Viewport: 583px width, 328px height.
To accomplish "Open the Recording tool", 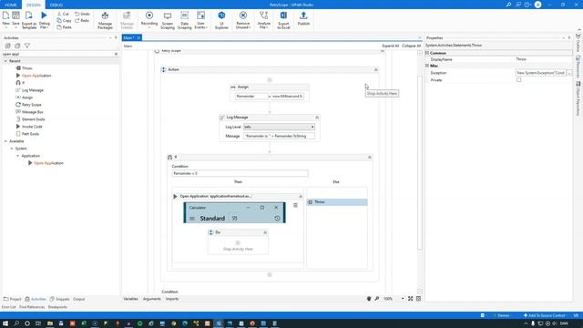I will pos(149,20).
